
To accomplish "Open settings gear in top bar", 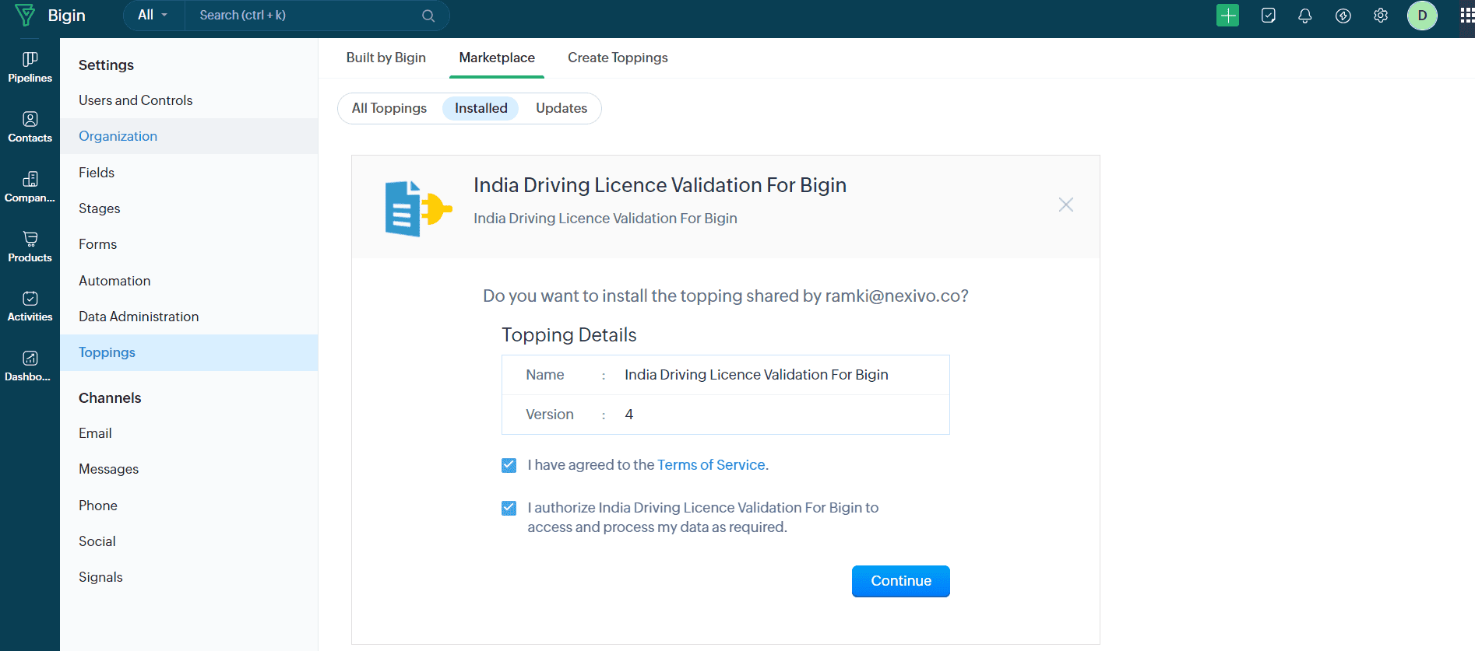I will [x=1381, y=16].
